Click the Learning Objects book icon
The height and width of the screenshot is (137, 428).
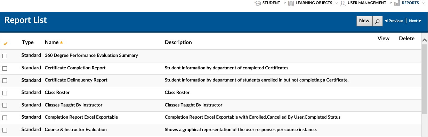coord(291,3)
